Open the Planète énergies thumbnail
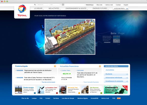Screen dimensions: 147x105 coord(19,90)
